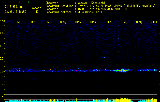Image resolution: width=160 pixels, height=102 pixels.
Task: Click the timestamp 02.06.15 19:50
Action: [16, 12]
